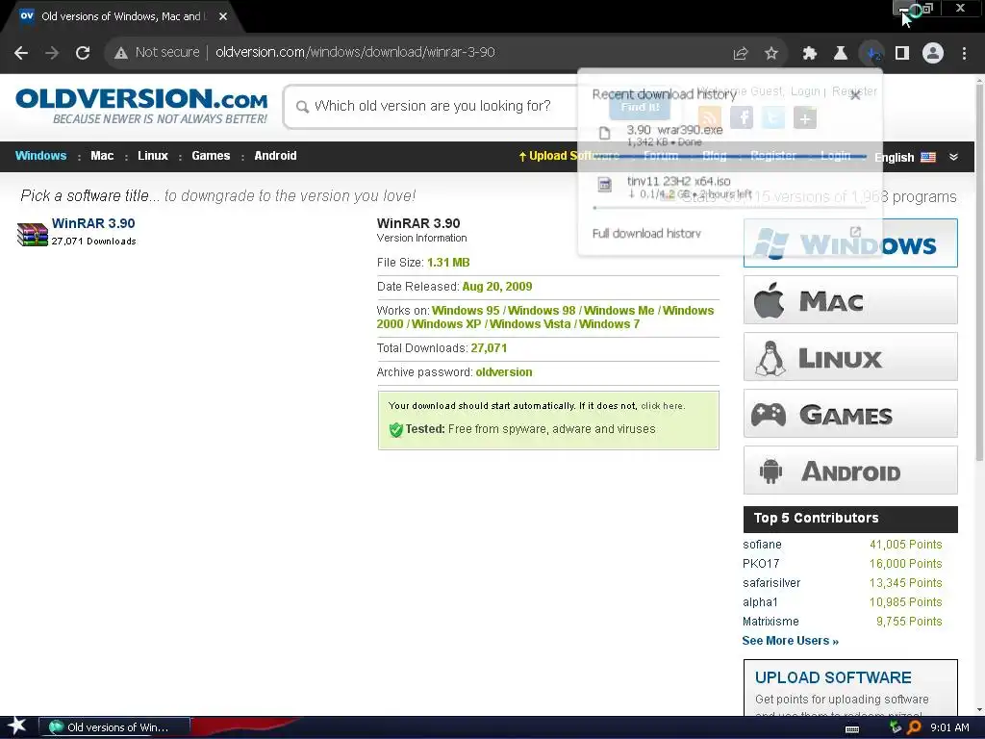
Task: Open the profile avatar menu
Action: coord(933,54)
